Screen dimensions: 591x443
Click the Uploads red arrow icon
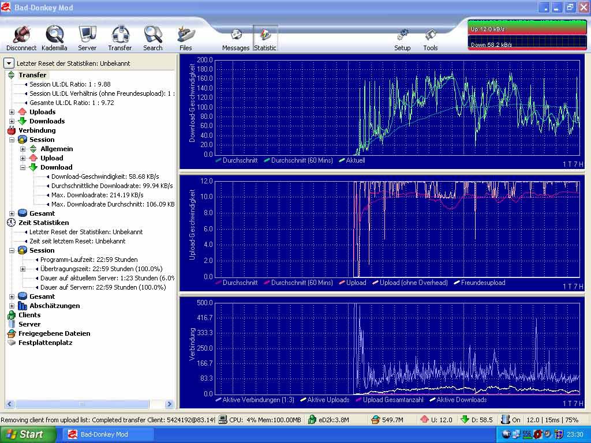point(23,112)
